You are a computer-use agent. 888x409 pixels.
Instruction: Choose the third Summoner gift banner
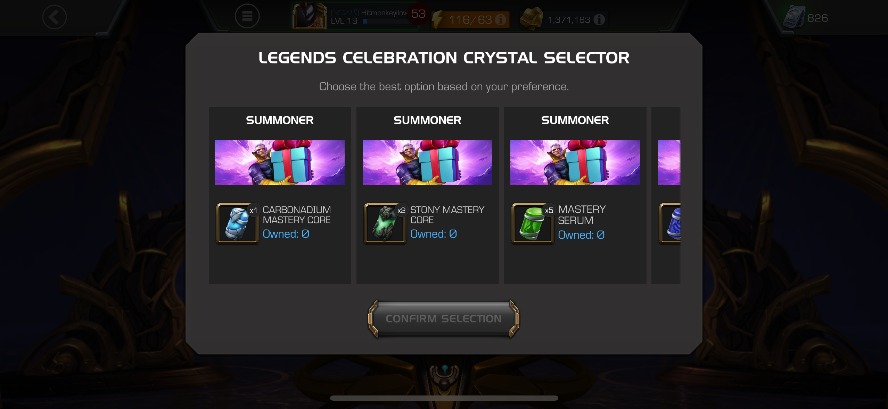(x=575, y=162)
